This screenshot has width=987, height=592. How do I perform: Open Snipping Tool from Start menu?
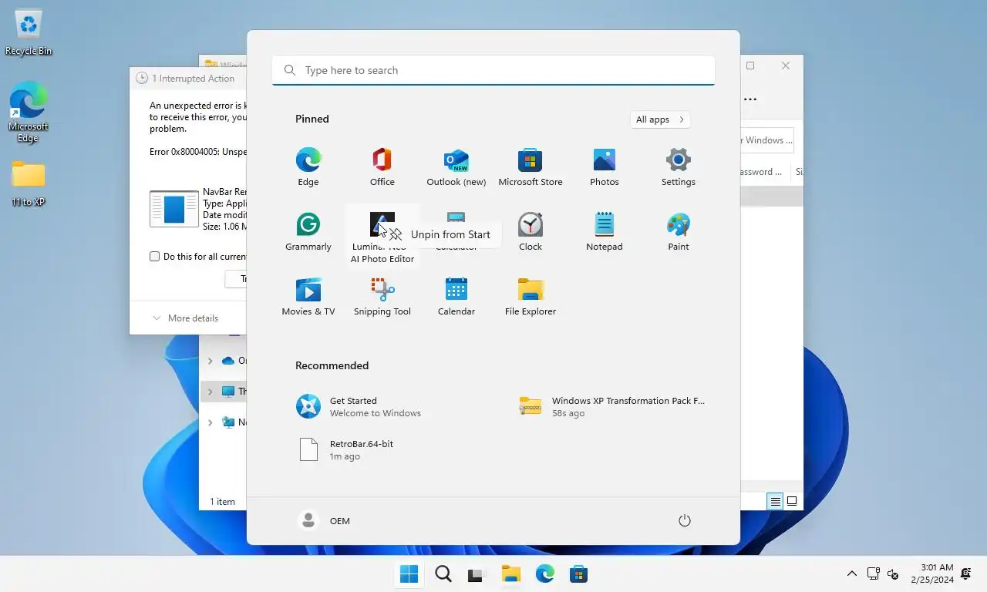(x=382, y=297)
